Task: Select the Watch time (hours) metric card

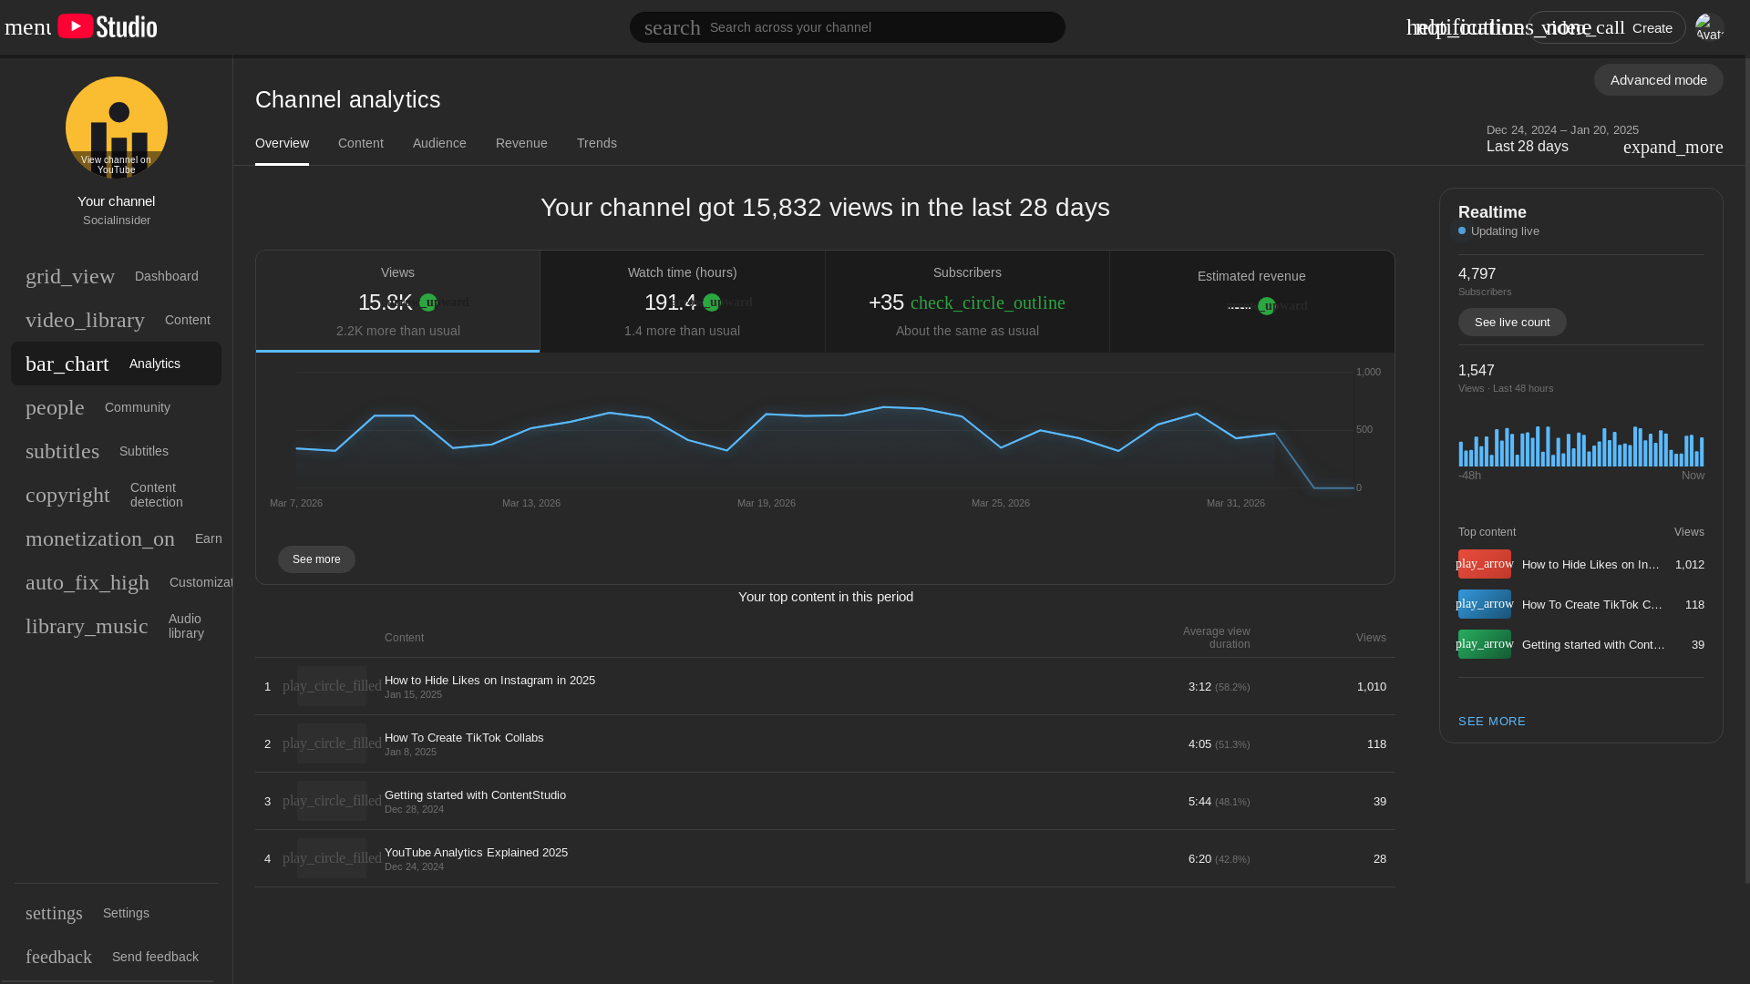Action: pos(683,302)
